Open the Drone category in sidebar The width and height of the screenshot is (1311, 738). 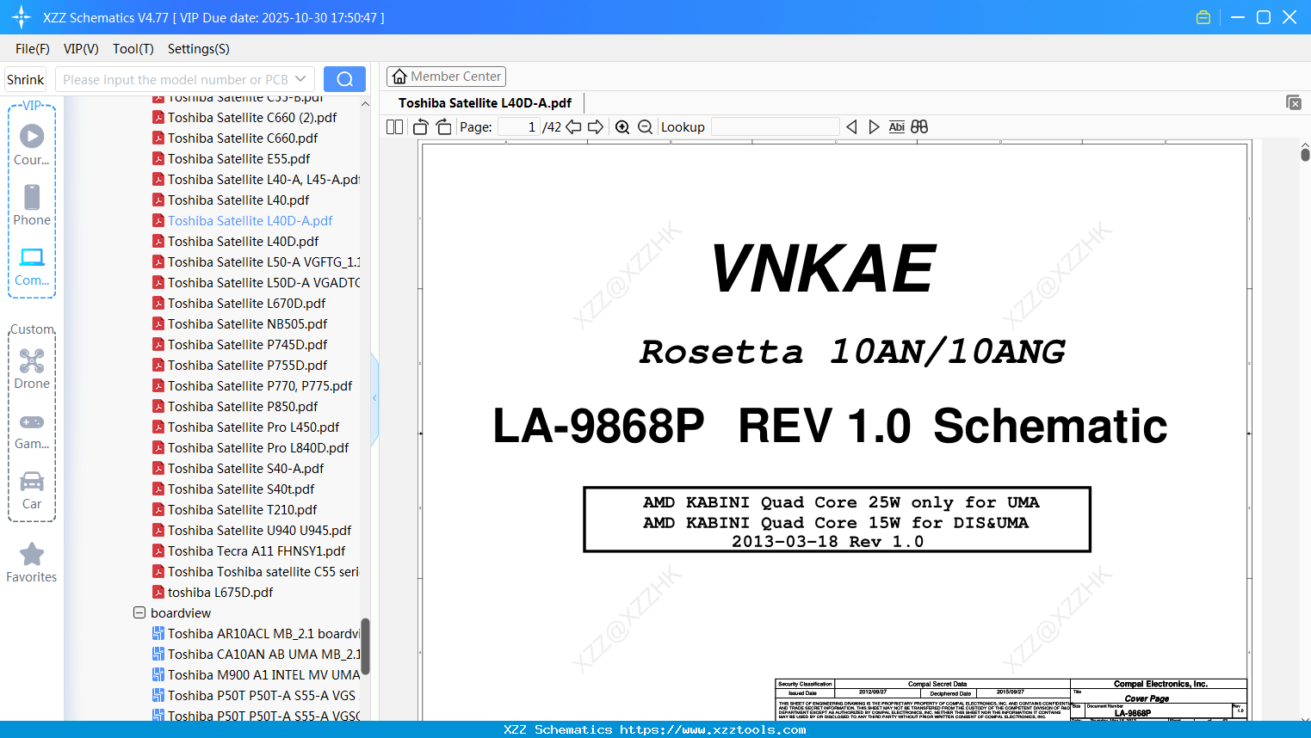point(32,369)
